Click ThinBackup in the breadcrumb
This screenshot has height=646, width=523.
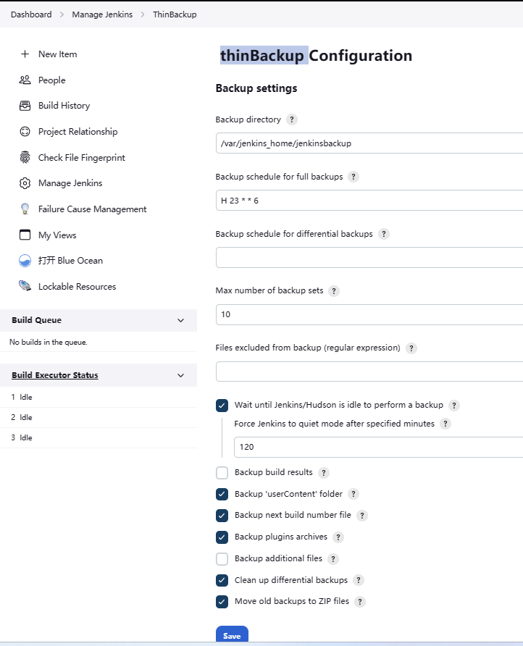pyautogui.click(x=175, y=14)
